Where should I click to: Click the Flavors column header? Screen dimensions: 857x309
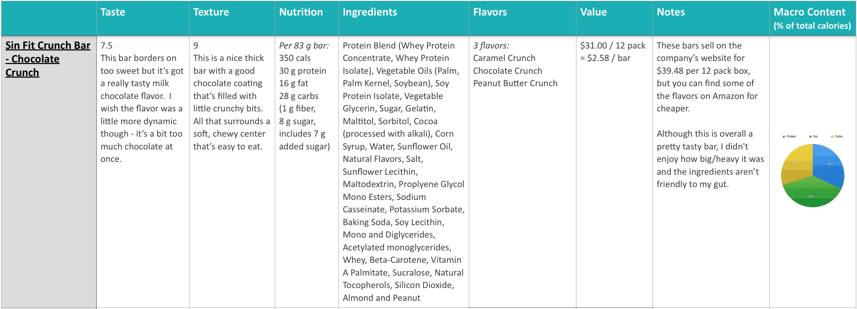(490, 12)
